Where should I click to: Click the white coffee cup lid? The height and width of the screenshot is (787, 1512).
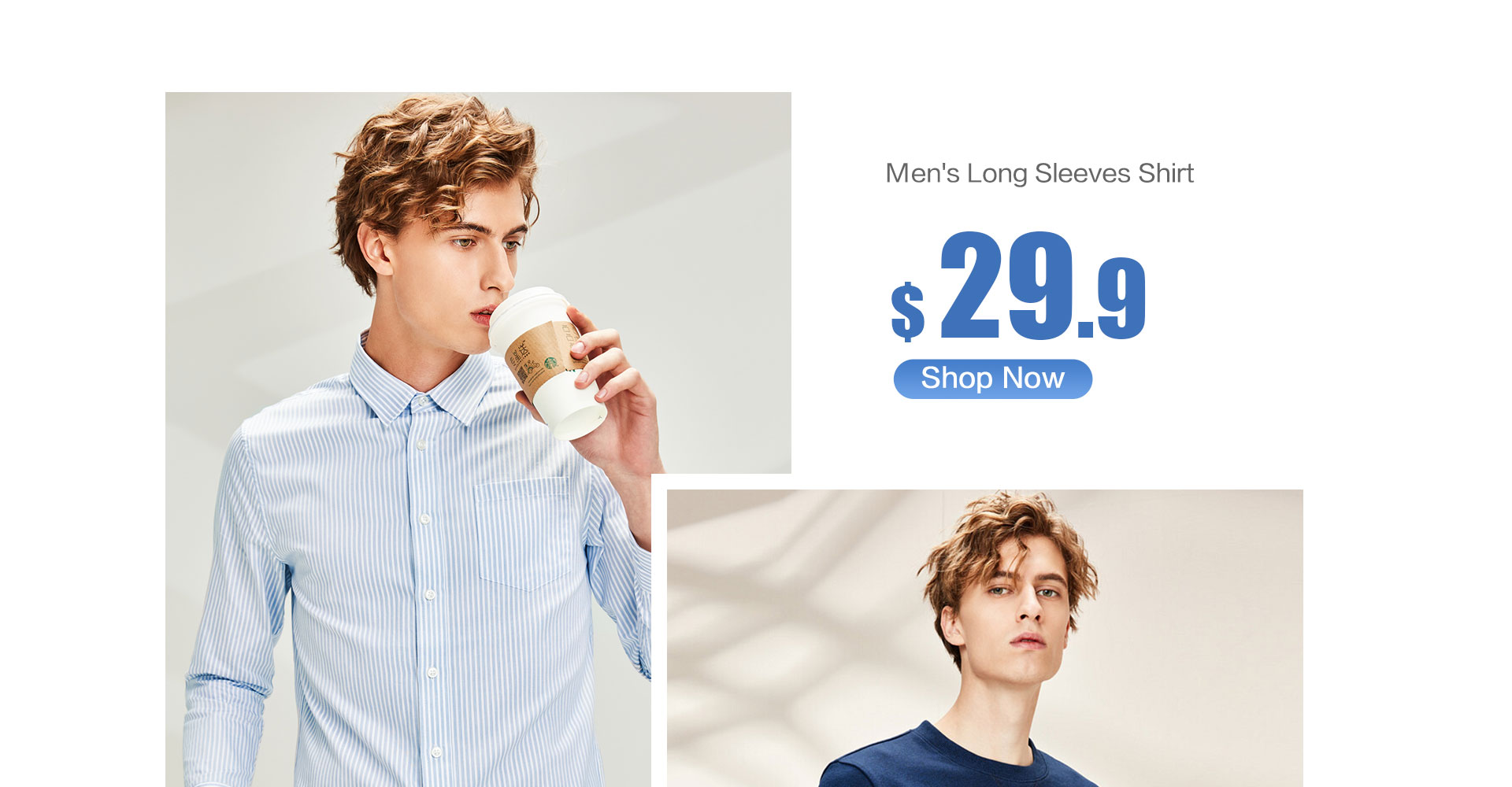526,312
